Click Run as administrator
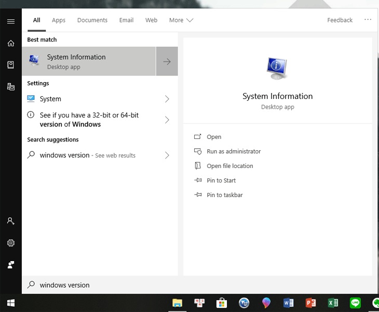The image size is (379, 312). point(234,151)
